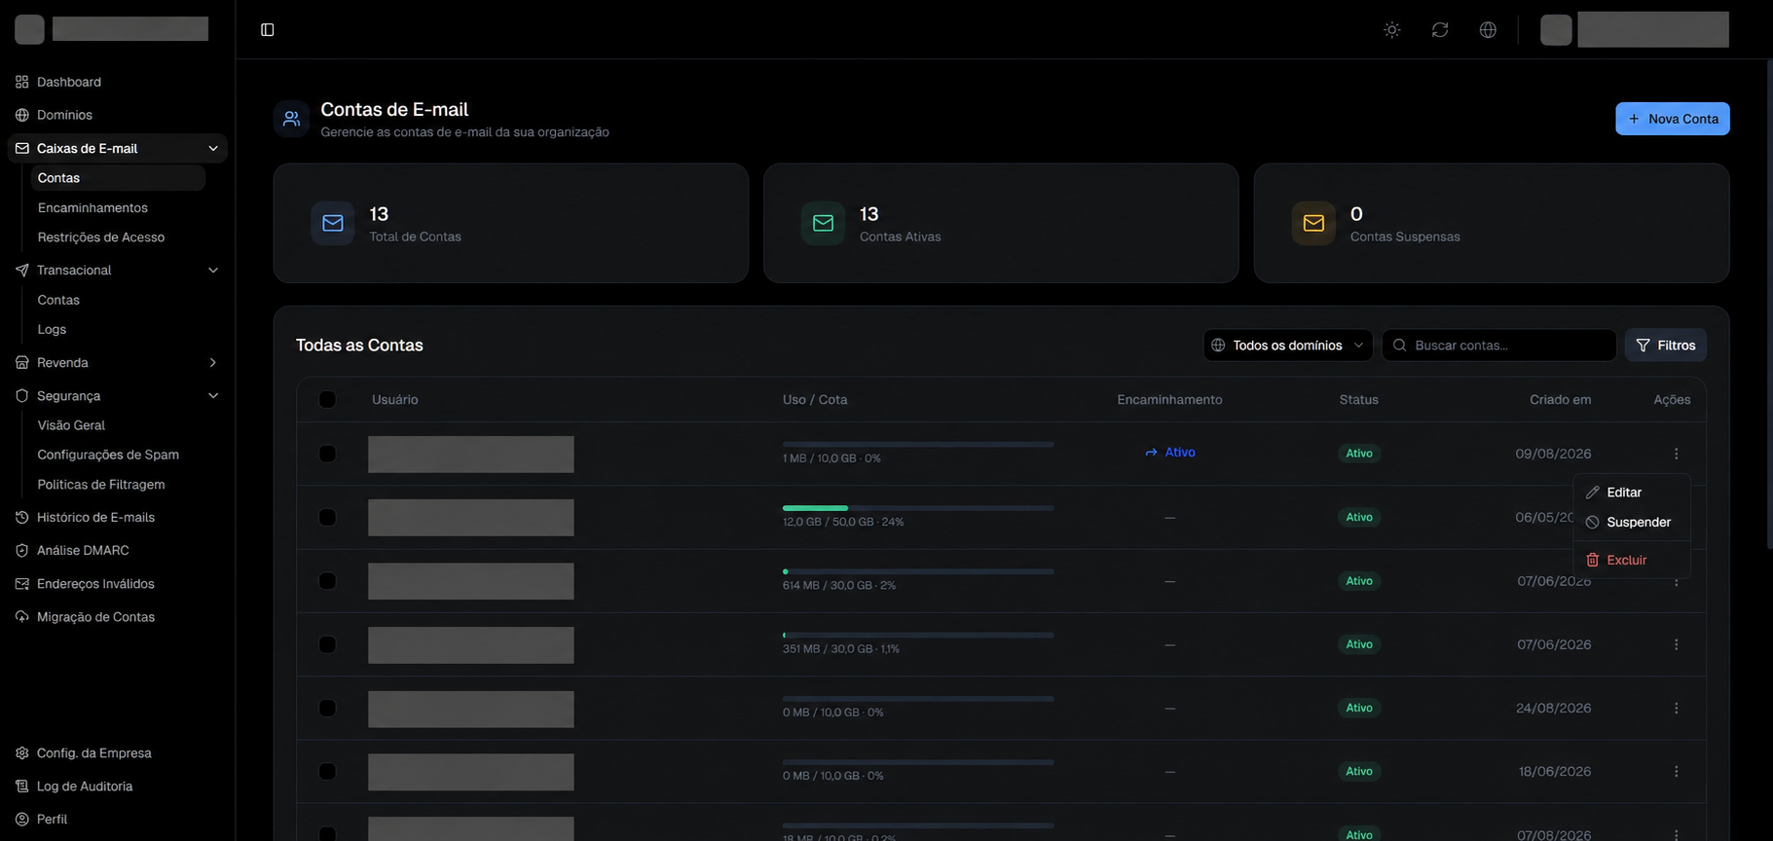Viewport: 1773px width, 841px height.
Task: Click the 12,0 GB / 50,0 GB usage bar
Action: pyautogui.click(x=918, y=508)
